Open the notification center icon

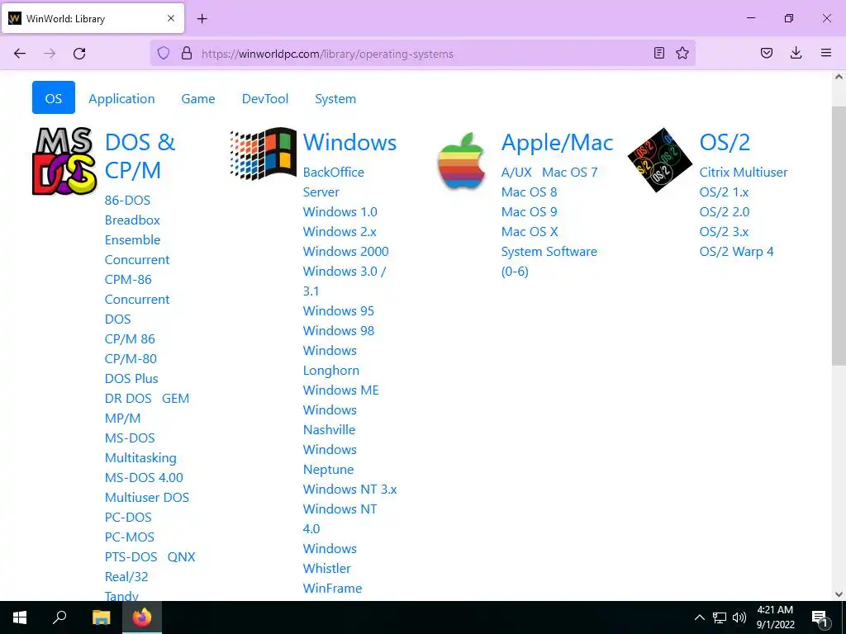pyautogui.click(x=820, y=617)
